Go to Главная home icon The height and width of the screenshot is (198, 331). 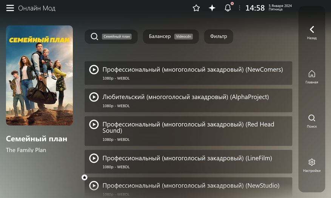(x=312, y=74)
